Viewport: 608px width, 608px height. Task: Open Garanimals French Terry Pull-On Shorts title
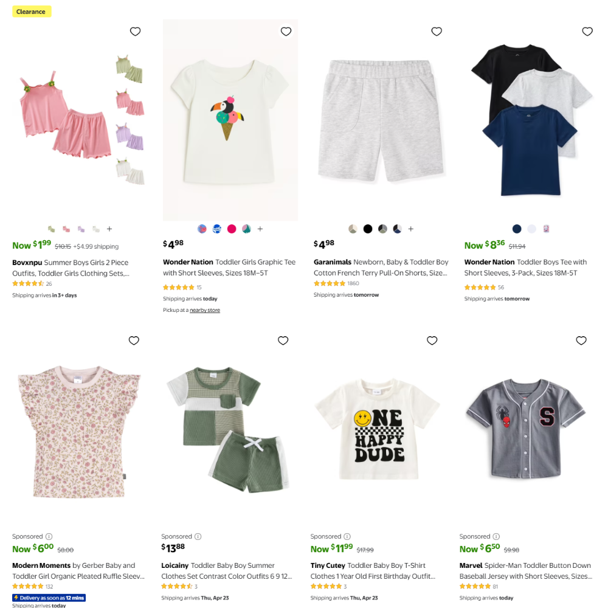coord(381,268)
